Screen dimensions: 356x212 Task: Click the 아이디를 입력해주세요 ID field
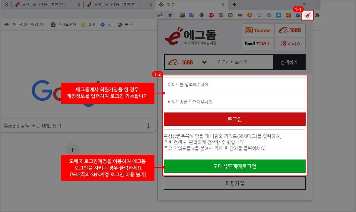(x=235, y=84)
